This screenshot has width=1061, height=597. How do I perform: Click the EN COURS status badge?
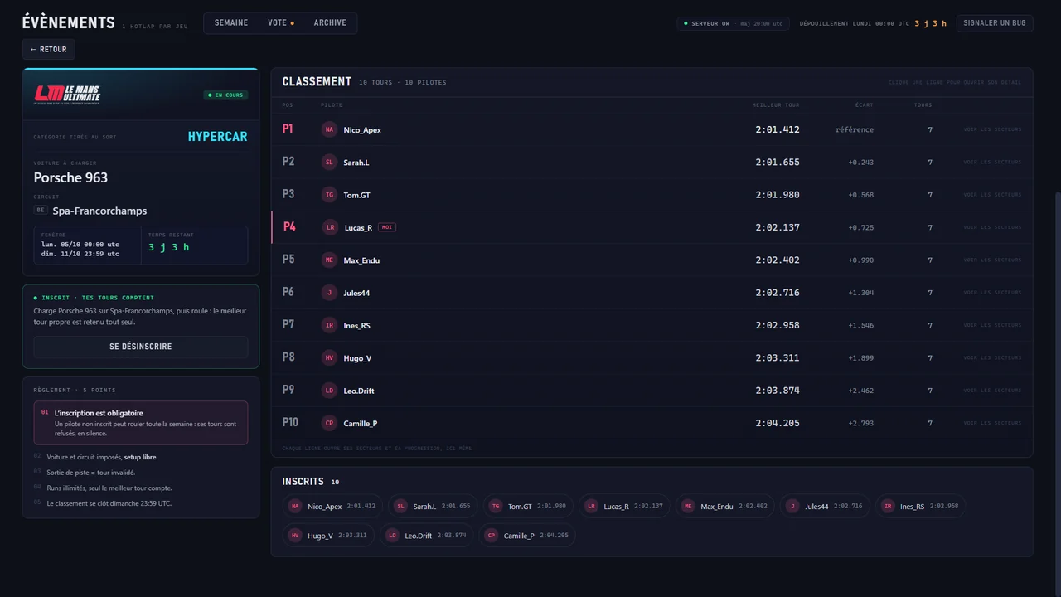click(x=225, y=95)
